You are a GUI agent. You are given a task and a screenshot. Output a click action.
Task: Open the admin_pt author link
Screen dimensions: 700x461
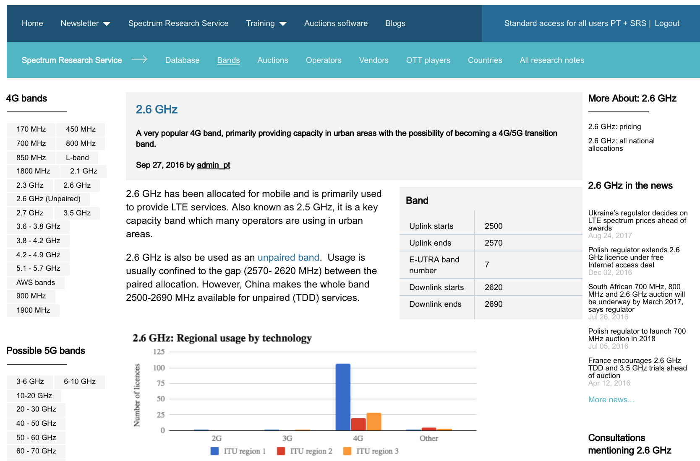coord(214,165)
